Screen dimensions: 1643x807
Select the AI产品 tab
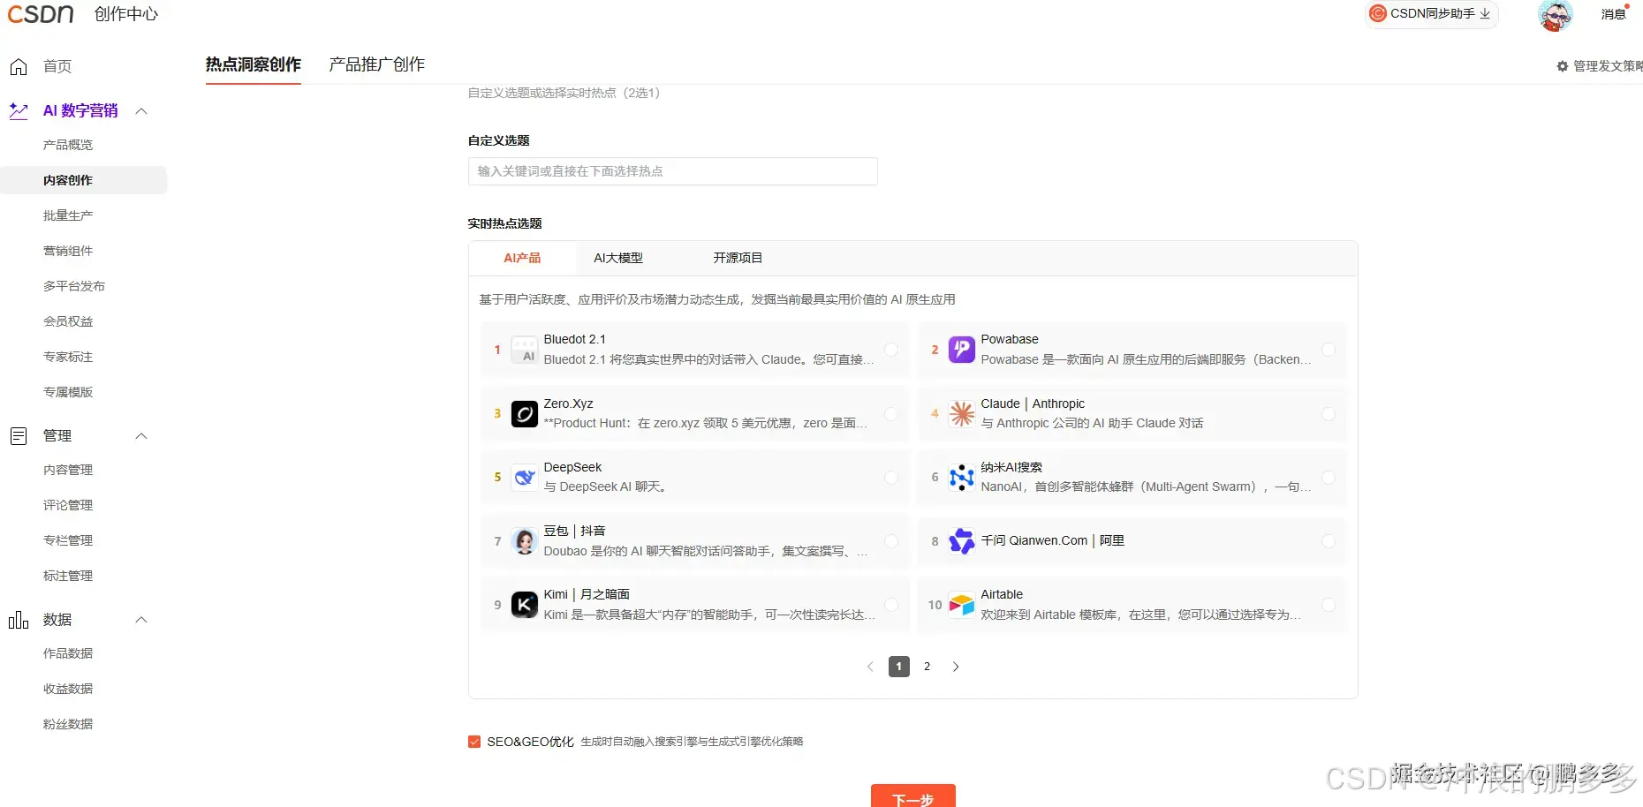point(522,258)
